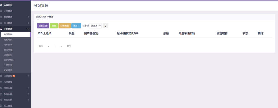The height and width of the screenshot is (108, 278).
Task: Click the user icon beside 员工管理
Action: tap(1, 106)
